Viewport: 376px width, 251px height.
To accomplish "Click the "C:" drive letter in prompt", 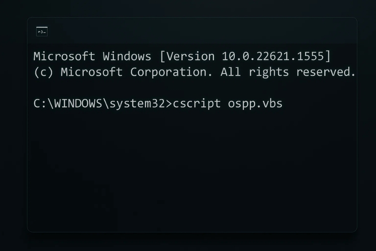I will [x=40, y=104].
